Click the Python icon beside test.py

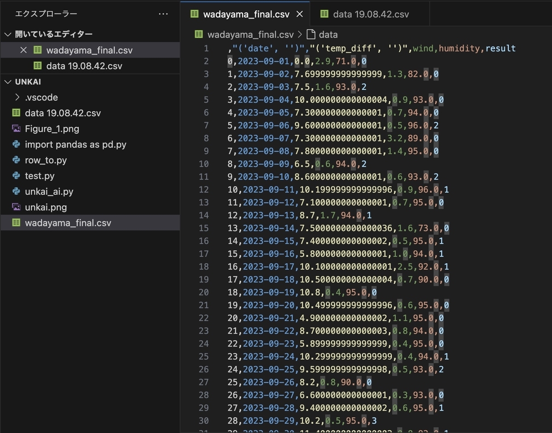16,176
